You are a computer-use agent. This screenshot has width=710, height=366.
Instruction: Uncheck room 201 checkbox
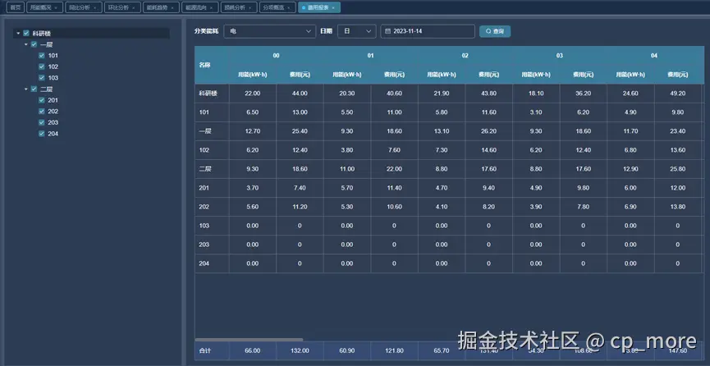(x=42, y=100)
